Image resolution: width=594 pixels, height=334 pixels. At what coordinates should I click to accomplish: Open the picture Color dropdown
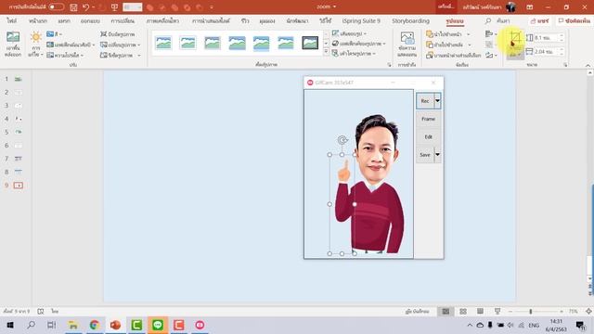pyautogui.click(x=54, y=34)
